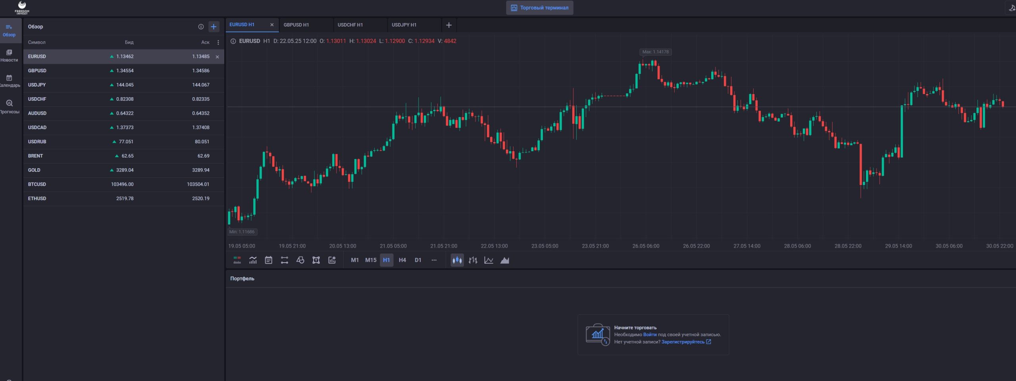Click the Торговый терминал button
The height and width of the screenshot is (381, 1016).
539,8
